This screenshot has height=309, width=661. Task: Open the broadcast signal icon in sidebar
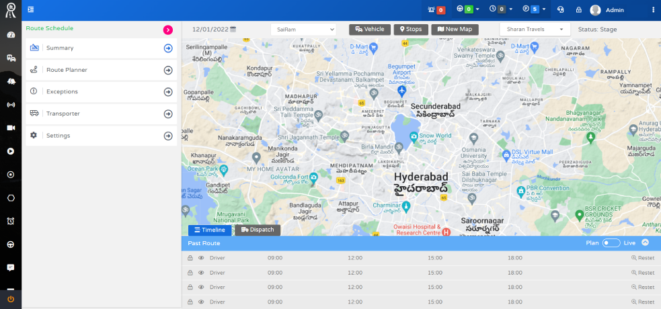point(11,104)
